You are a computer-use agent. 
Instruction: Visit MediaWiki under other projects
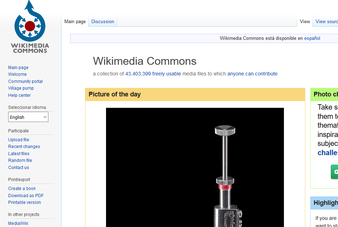(x=18, y=223)
